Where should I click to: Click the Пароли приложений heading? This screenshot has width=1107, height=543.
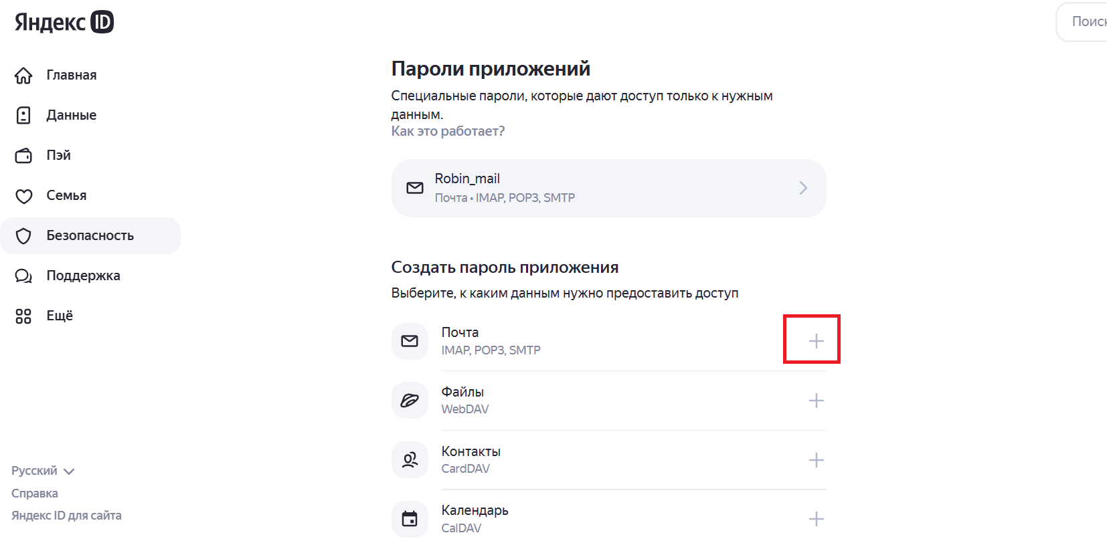[491, 68]
